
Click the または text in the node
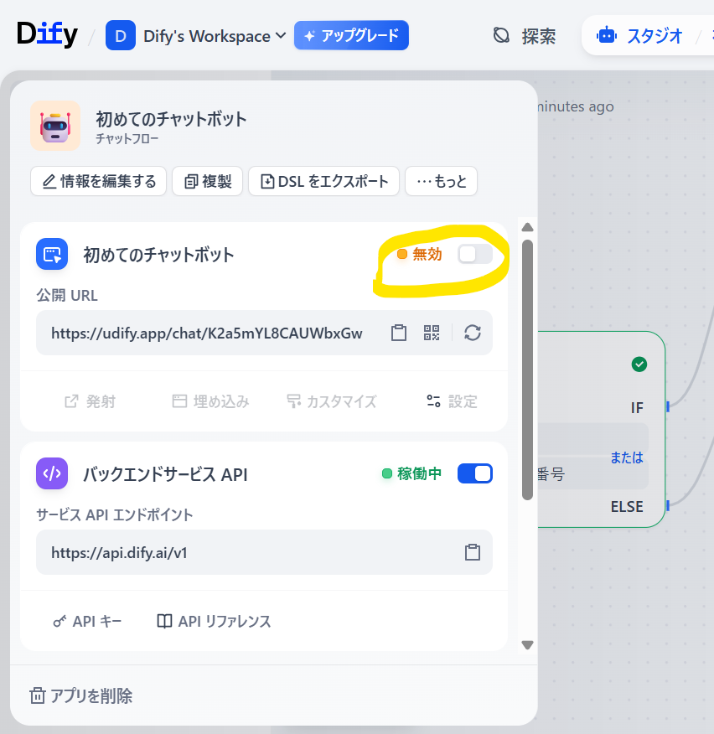click(x=627, y=457)
